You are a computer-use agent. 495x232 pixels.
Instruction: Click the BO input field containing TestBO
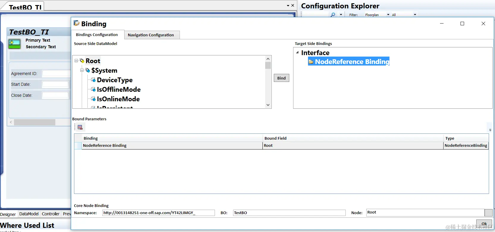(289, 213)
